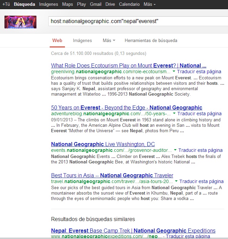This screenshot has height=239, width=228.
Task: Open Play from the top bar
Action: tap(82, 4)
